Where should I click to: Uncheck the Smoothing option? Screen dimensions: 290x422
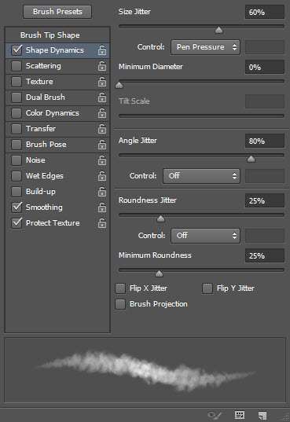17,207
